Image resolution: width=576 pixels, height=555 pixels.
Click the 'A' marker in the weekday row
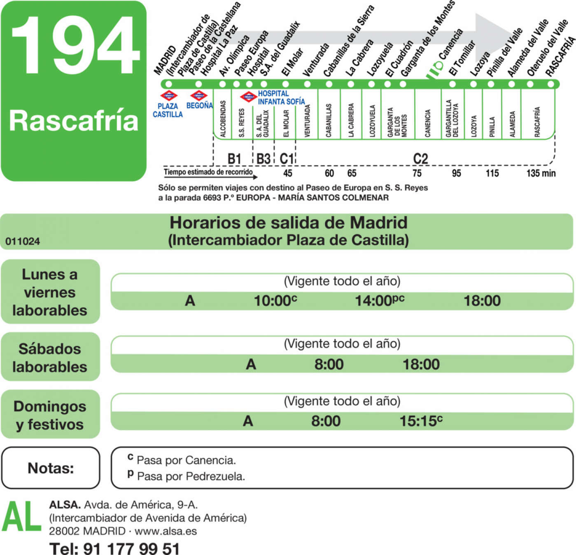190,301
